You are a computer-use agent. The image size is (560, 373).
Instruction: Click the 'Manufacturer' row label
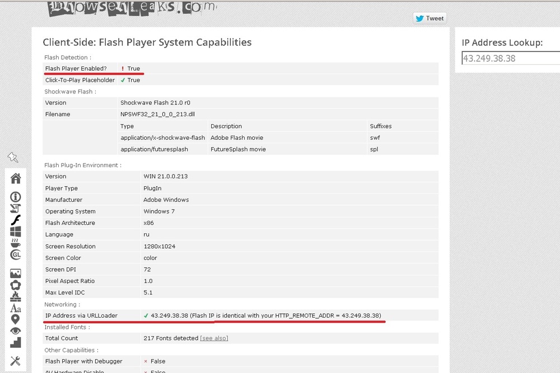[x=64, y=200]
